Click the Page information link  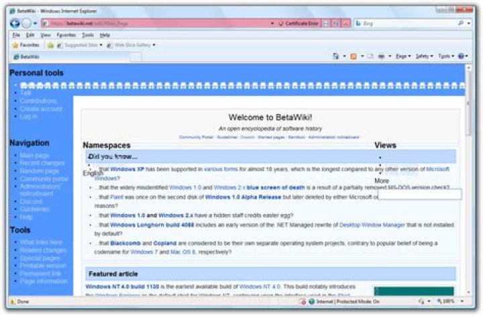44,282
